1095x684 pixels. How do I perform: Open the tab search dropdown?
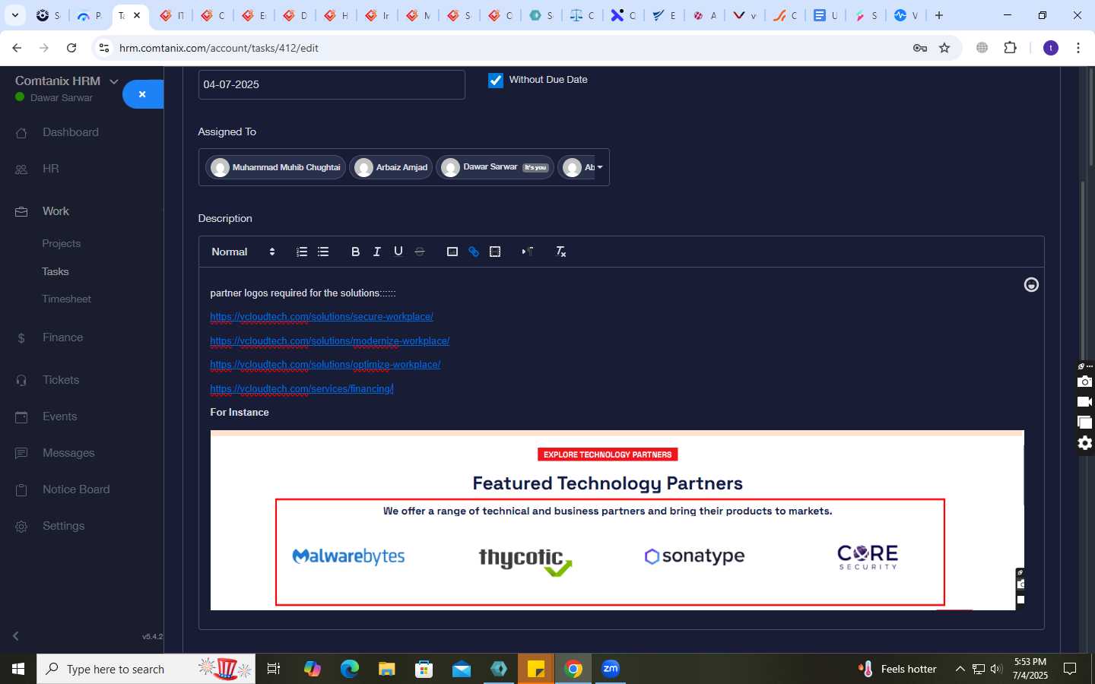(15, 15)
